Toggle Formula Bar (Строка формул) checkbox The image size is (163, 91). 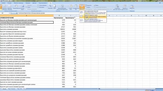pyautogui.click(x=38, y=5)
